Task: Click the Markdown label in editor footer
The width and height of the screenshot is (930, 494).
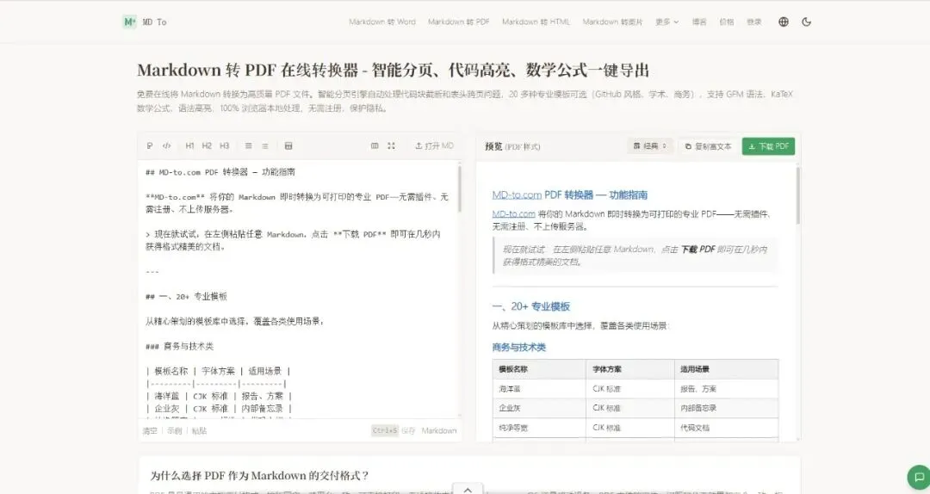Action: pyautogui.click(x=439, y=431)
